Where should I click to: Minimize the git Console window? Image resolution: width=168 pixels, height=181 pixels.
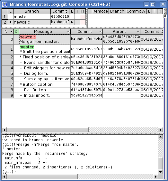pos(146,5)
